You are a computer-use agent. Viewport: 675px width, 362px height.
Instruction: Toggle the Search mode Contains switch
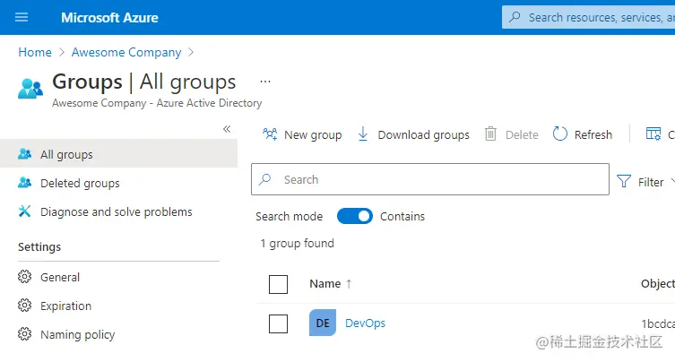pyautogui.click(x=355, y=216)
